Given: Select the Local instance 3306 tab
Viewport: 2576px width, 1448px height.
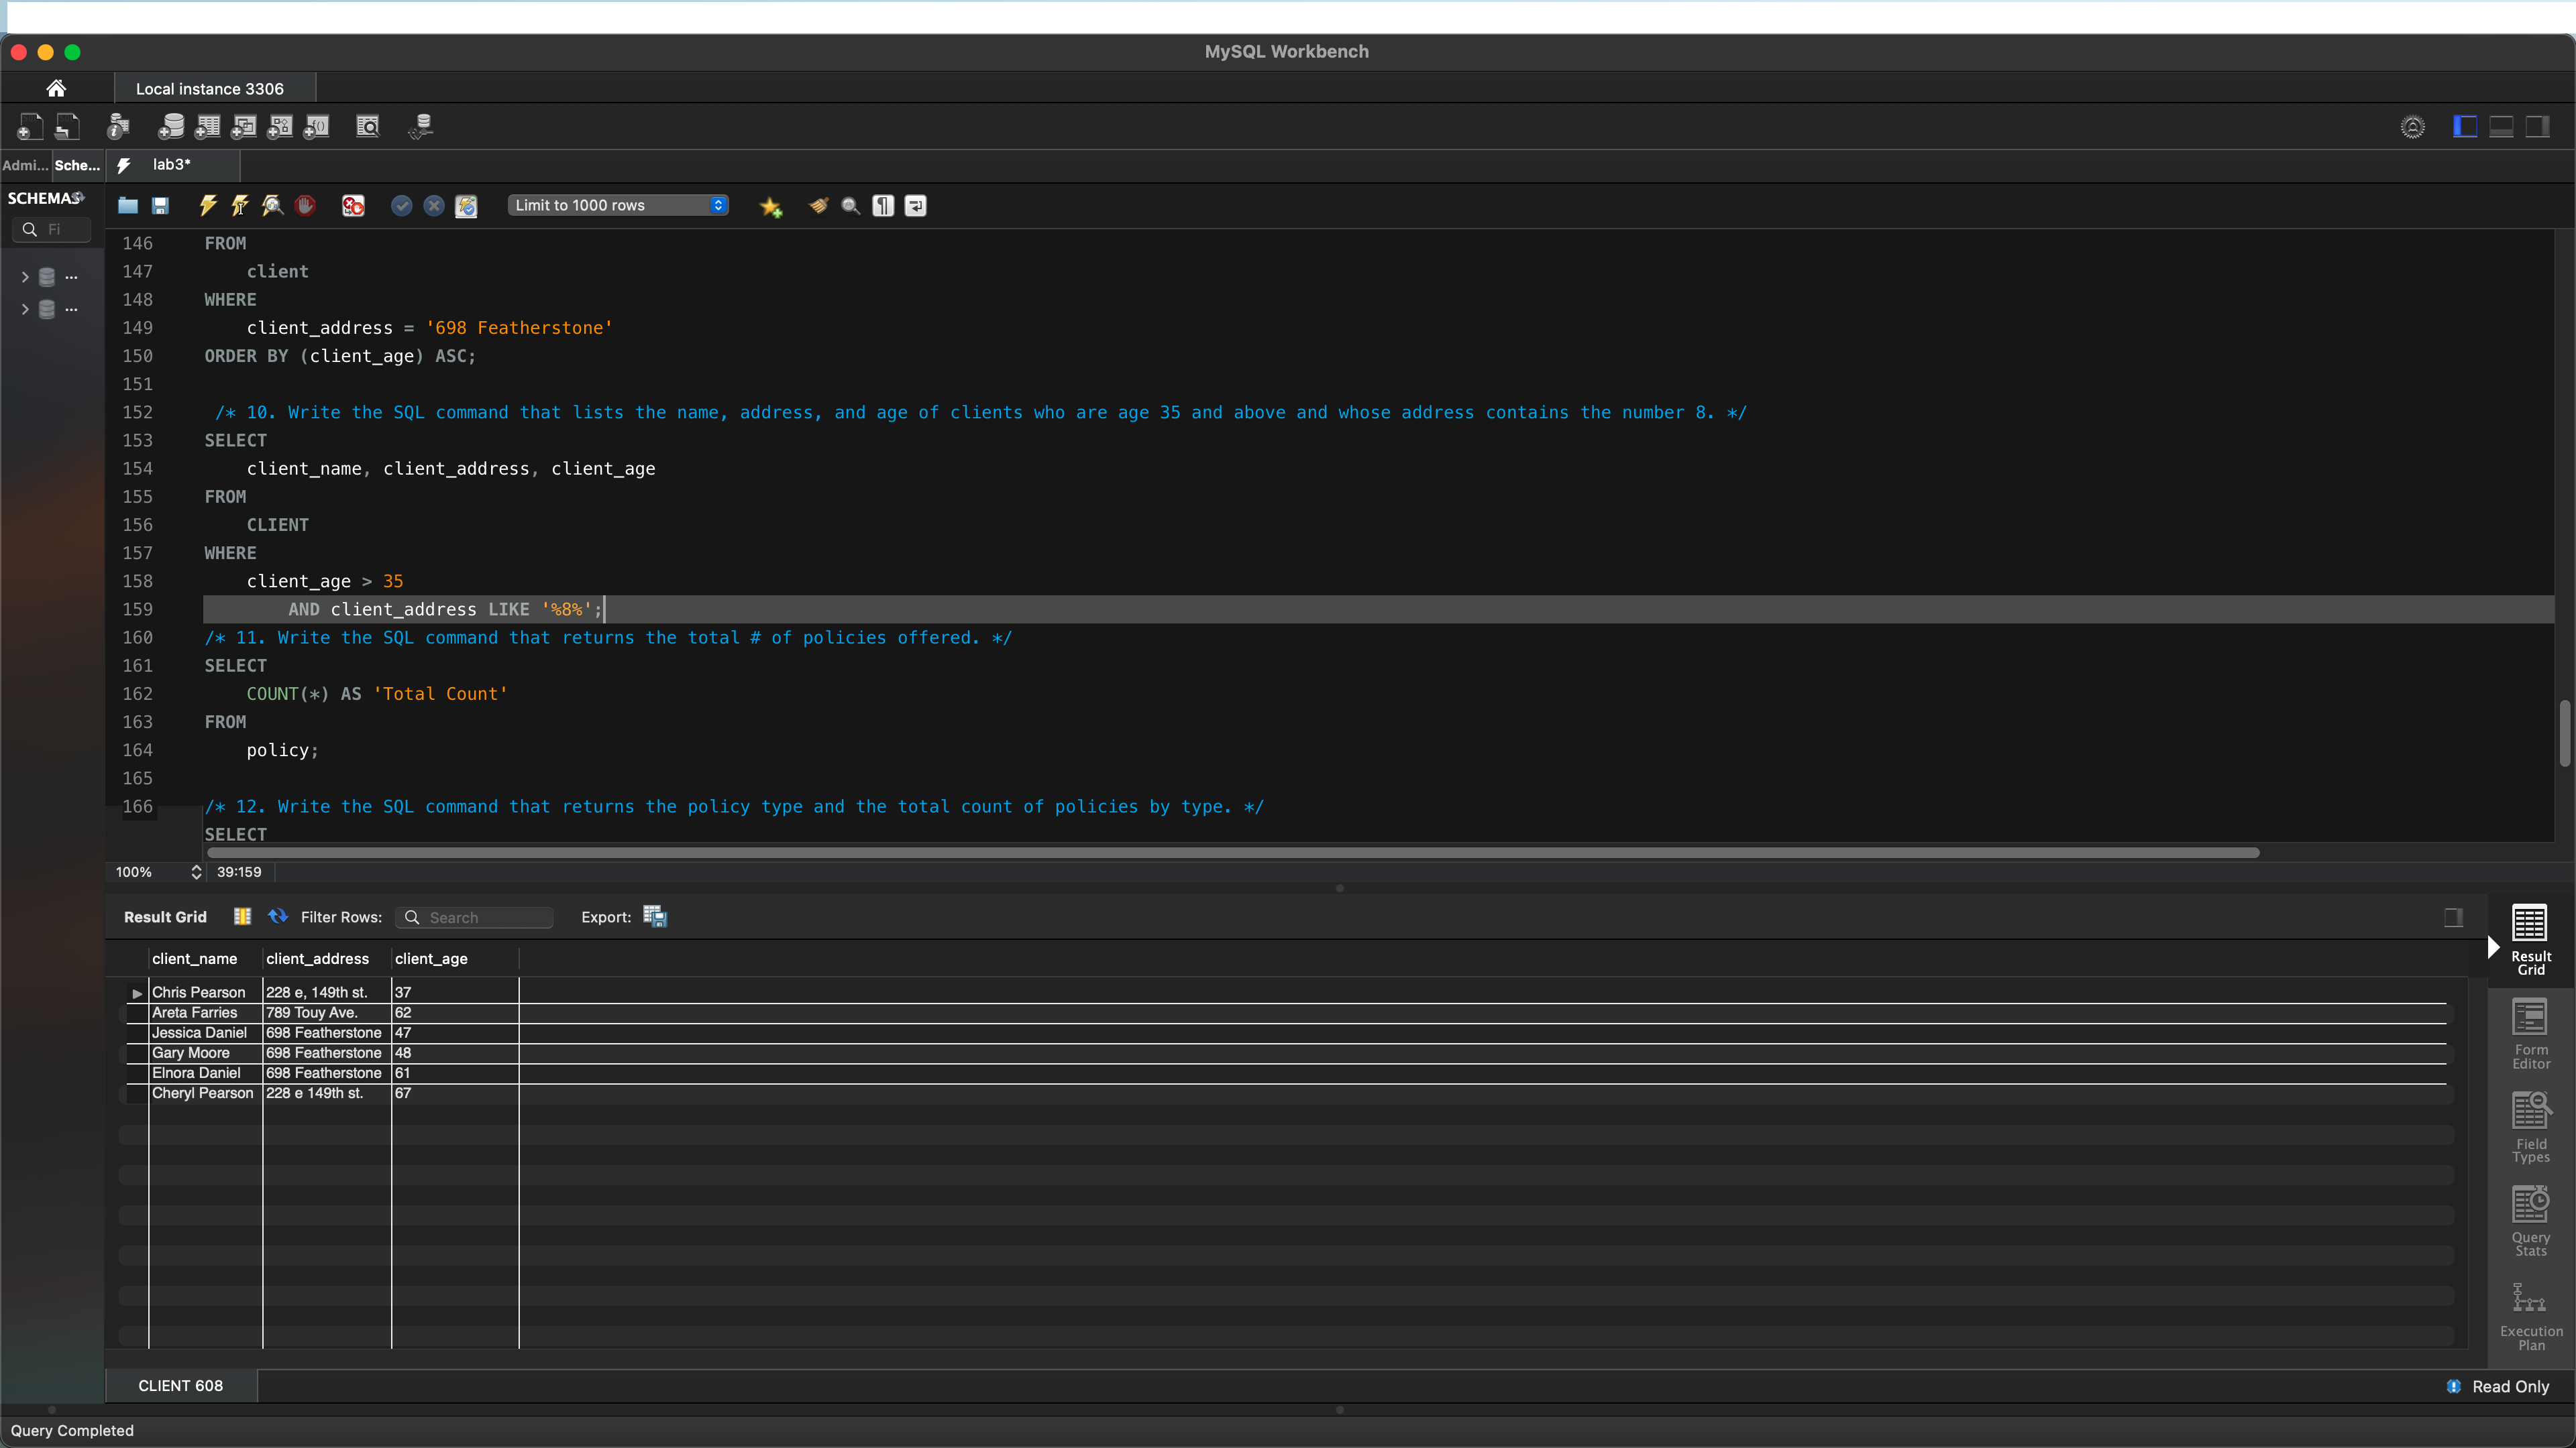Looking at the screenshot, I should pyautogui.click(x=209, y=88).
